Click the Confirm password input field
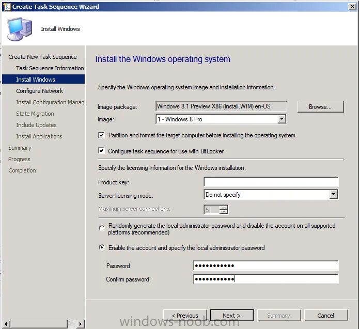The width and height of the screenshot is (359, 329). pos(266,279)
